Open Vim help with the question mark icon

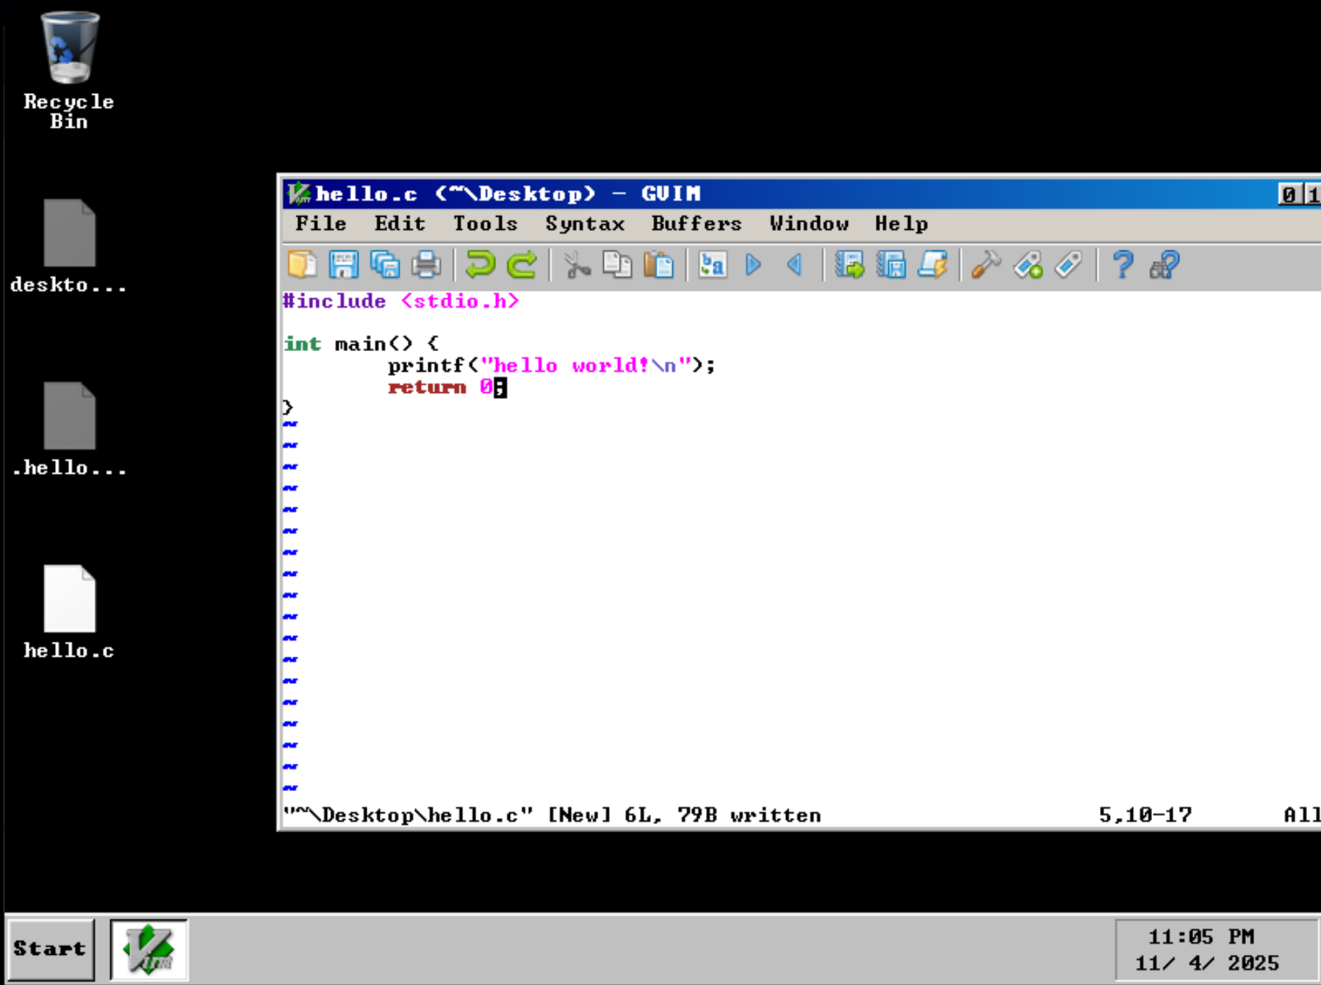point(1123,265)
